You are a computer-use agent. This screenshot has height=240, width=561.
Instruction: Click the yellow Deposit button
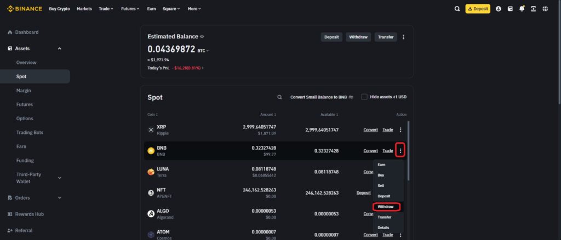(478, 9)
